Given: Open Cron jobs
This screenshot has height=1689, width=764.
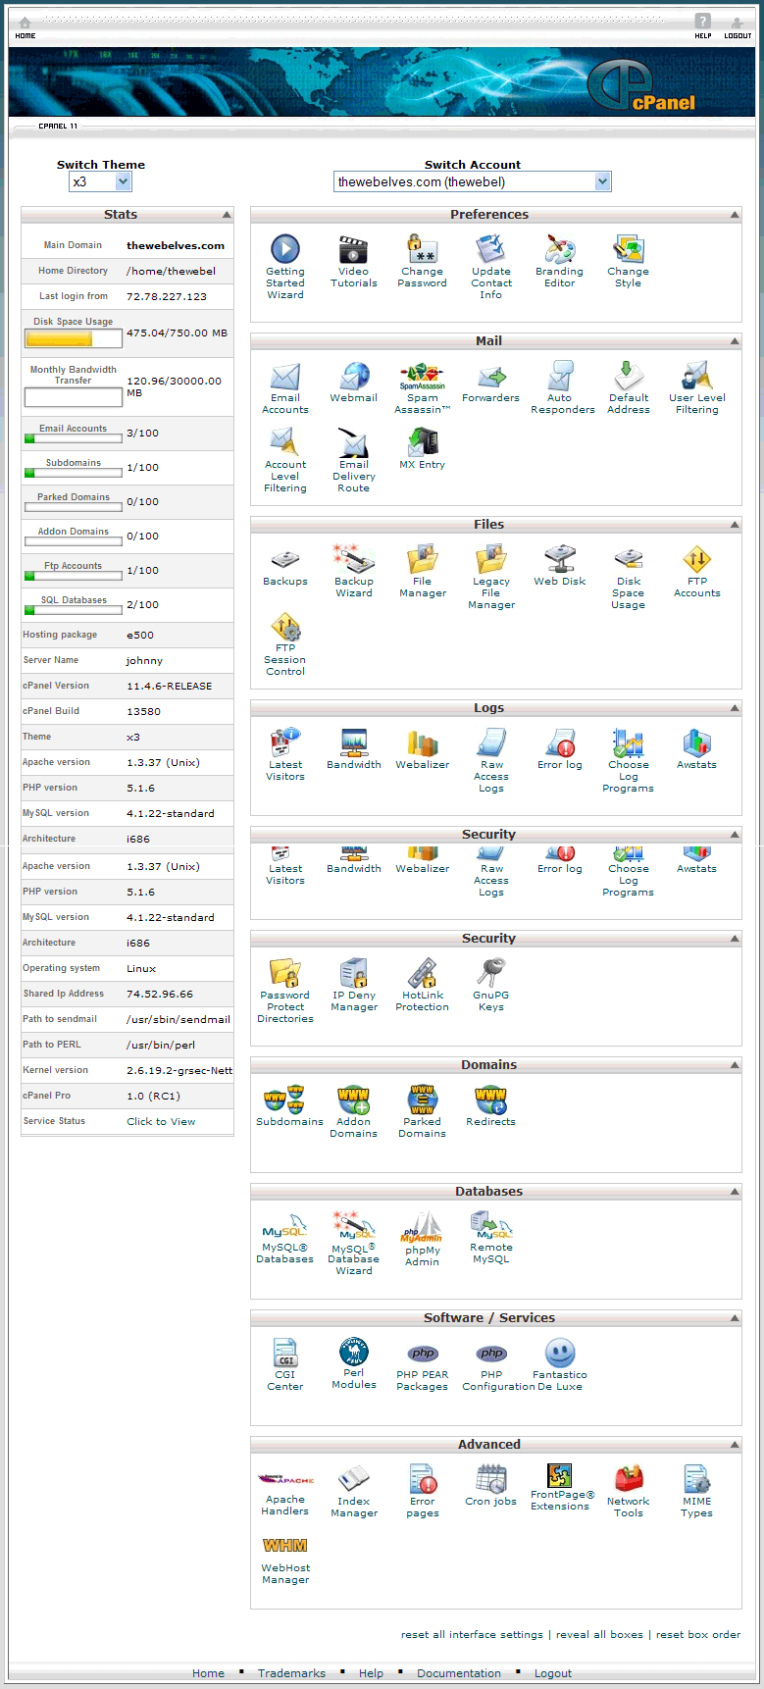Looking at the screenshot, I should tap(491, 1486).
